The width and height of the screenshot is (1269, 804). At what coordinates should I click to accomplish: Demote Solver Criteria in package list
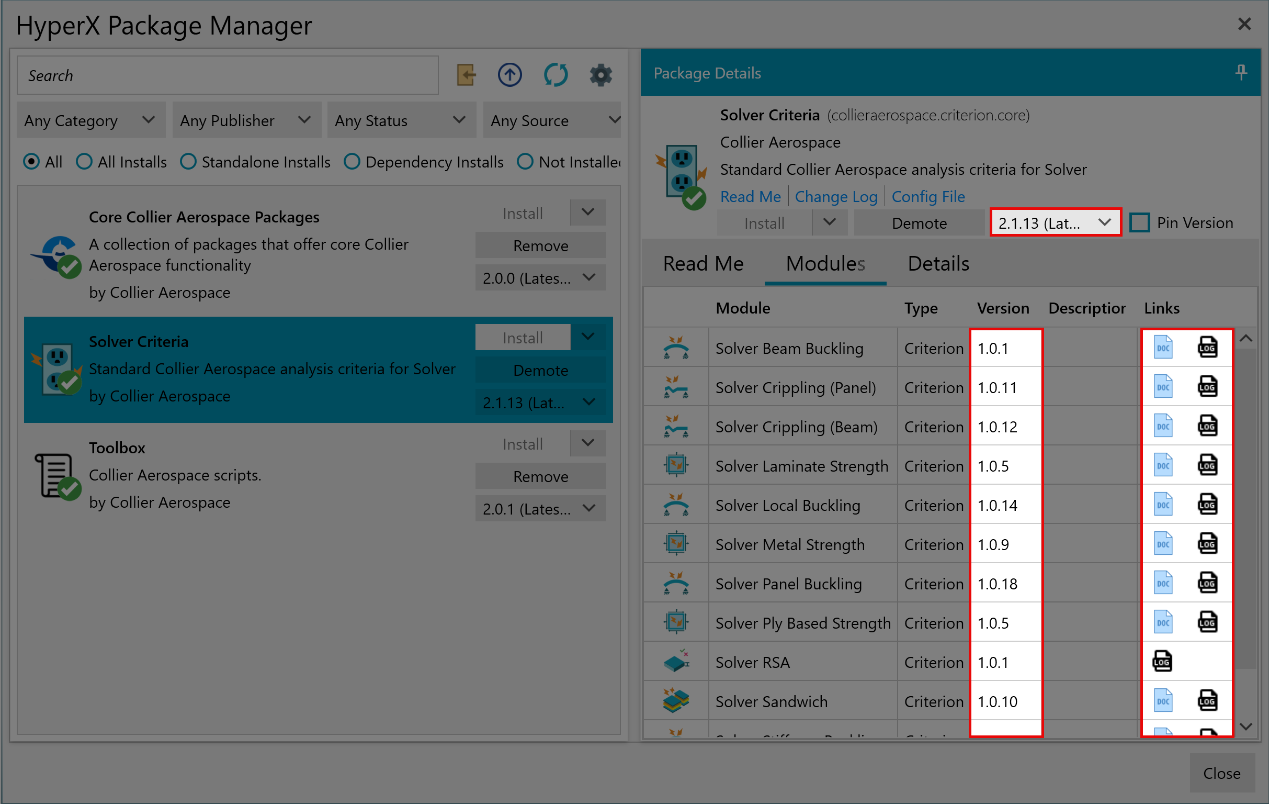click(x=540, y=370)
